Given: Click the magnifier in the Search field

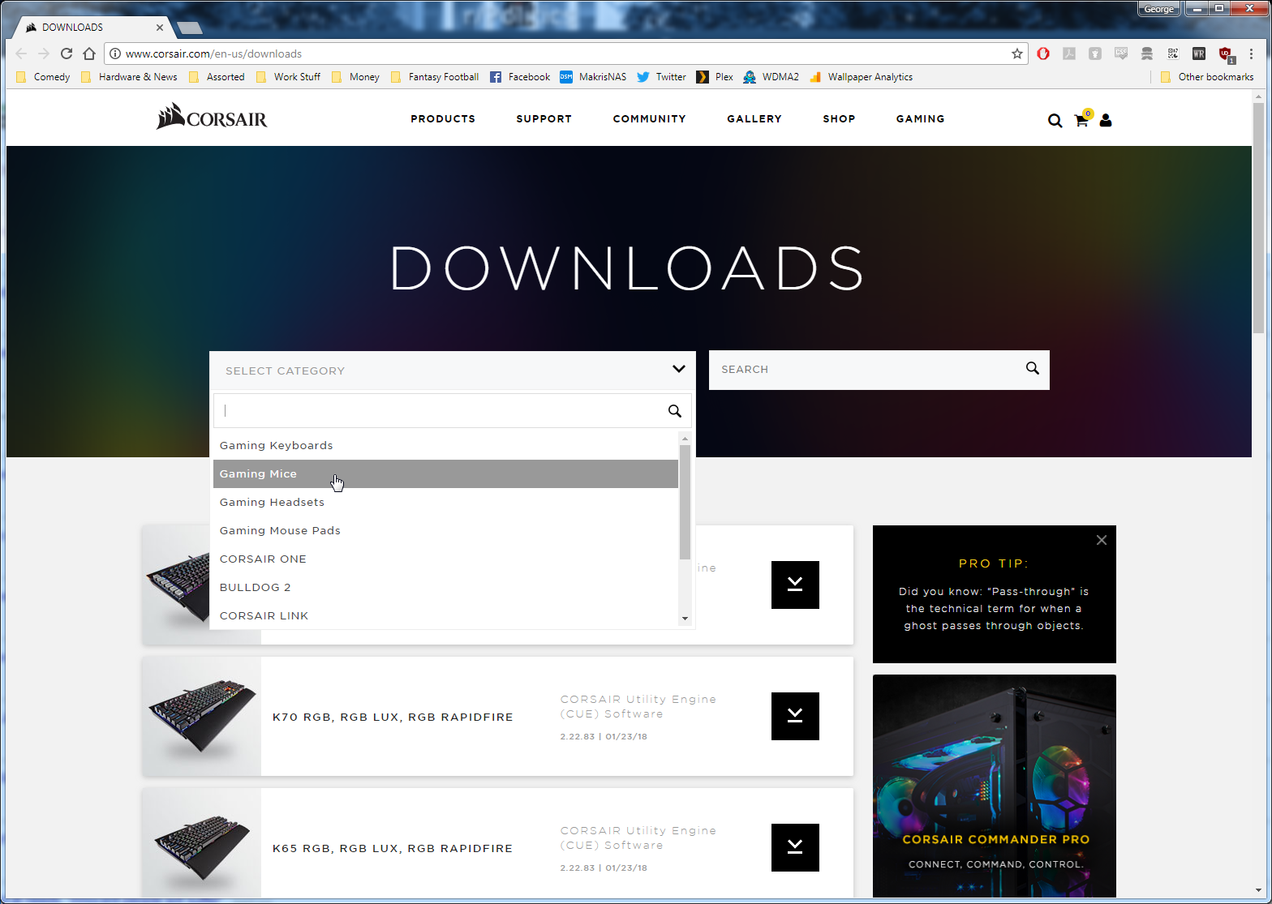Looking at the screenshot, I should 1032,369.
